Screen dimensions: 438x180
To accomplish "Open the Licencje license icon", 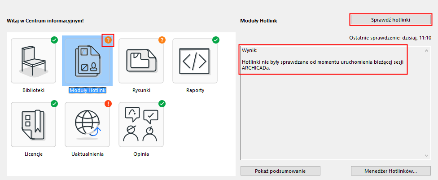I will coord(33,124).
